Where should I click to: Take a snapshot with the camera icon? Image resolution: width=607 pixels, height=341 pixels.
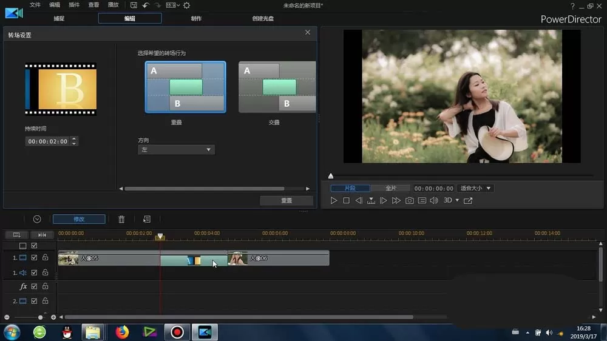point(409,200)
